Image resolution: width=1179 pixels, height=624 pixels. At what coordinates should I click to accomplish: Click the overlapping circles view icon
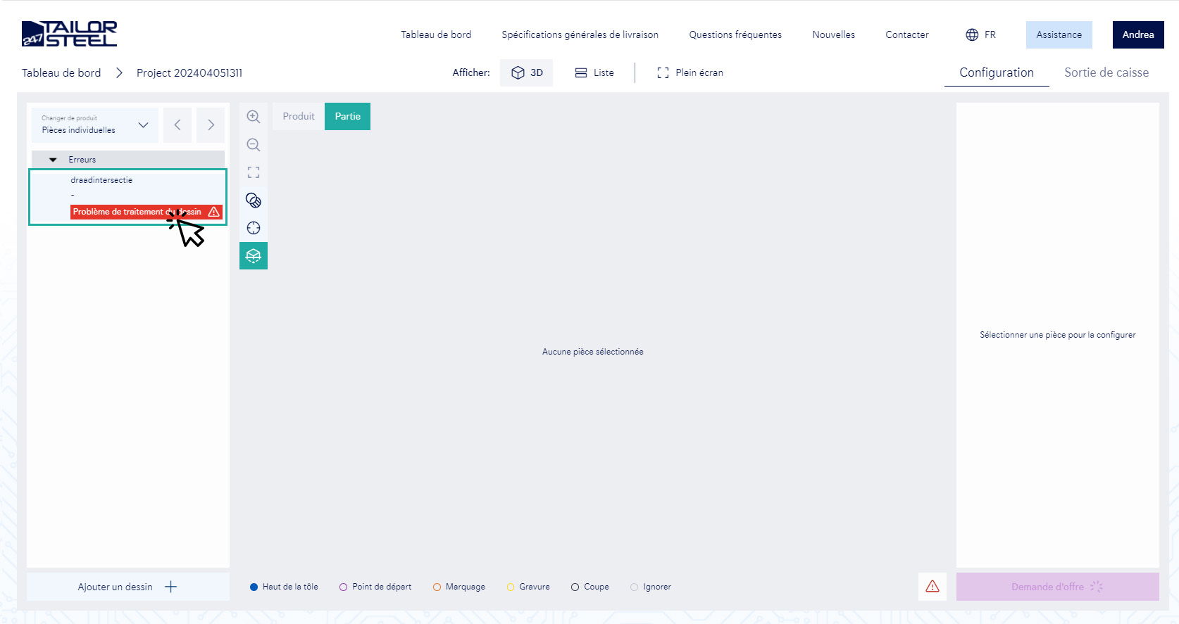(254, 200)
